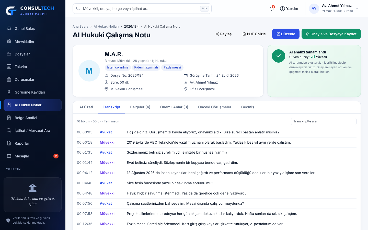Select the Belge Analizi document icon
Screen dimensions: 368x230
[x=9, y=118]
